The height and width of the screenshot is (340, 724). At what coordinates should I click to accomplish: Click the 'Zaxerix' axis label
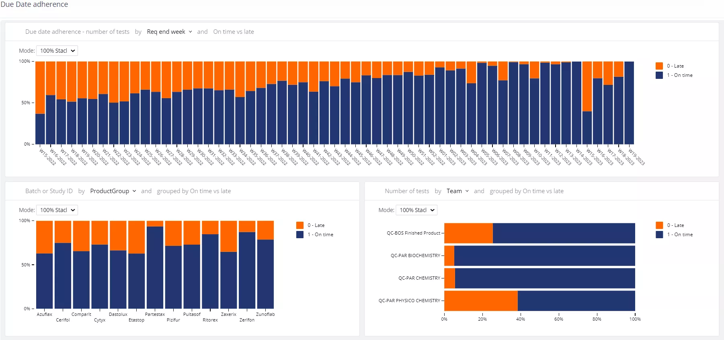[x=229, y=314]
